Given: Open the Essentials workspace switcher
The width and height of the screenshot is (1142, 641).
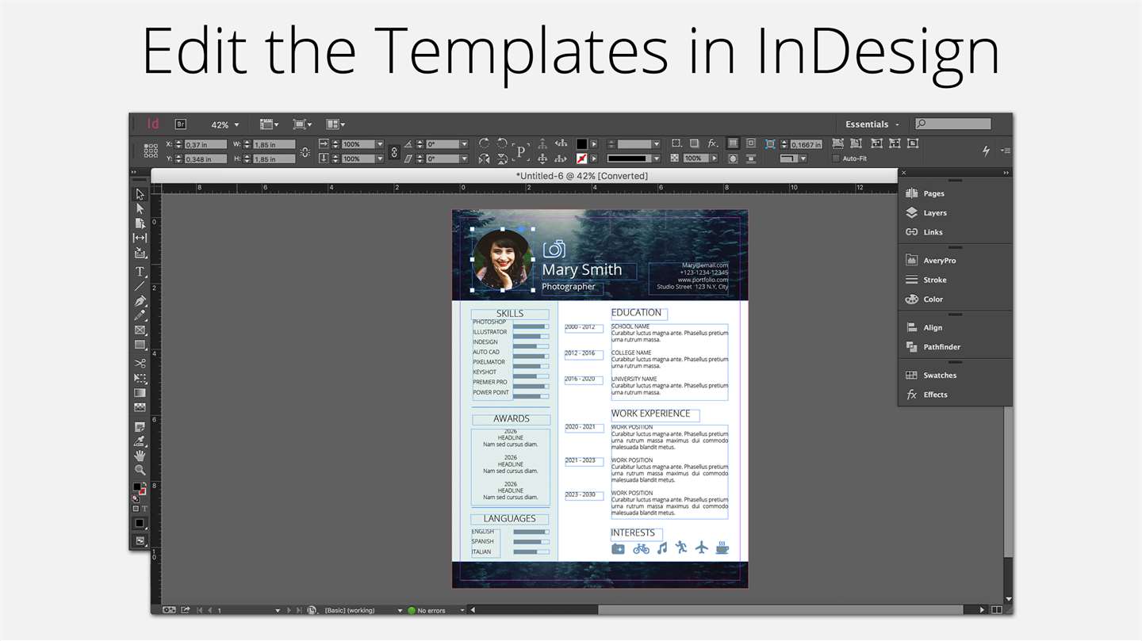Looking at the screenshot, I should click(872, 124).
